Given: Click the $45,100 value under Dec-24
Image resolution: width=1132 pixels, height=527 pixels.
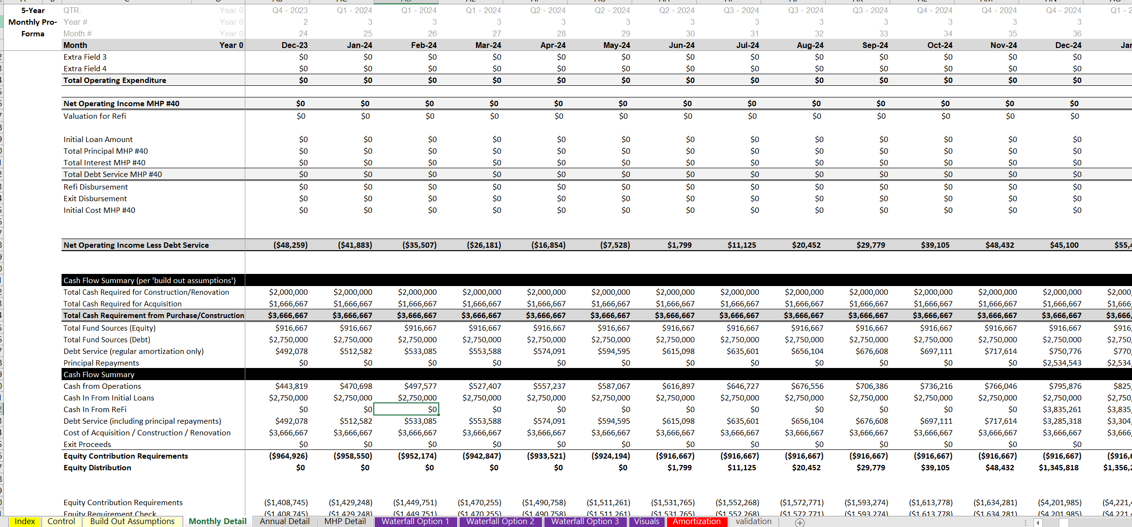Looking at the screenshot, I should pos(1064,245).
